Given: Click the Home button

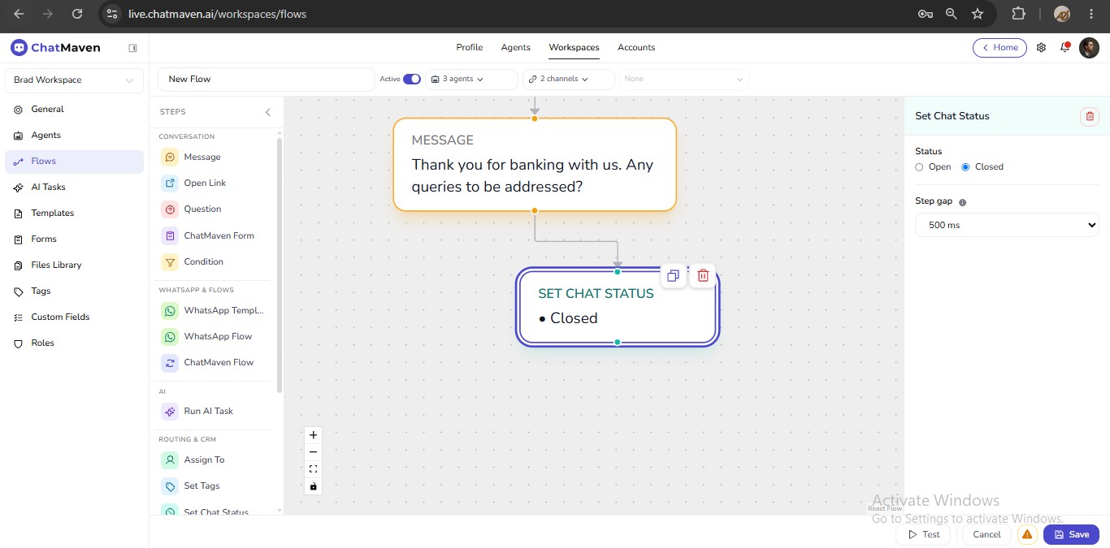Looking at the screenshot, I should coord(999,48).
